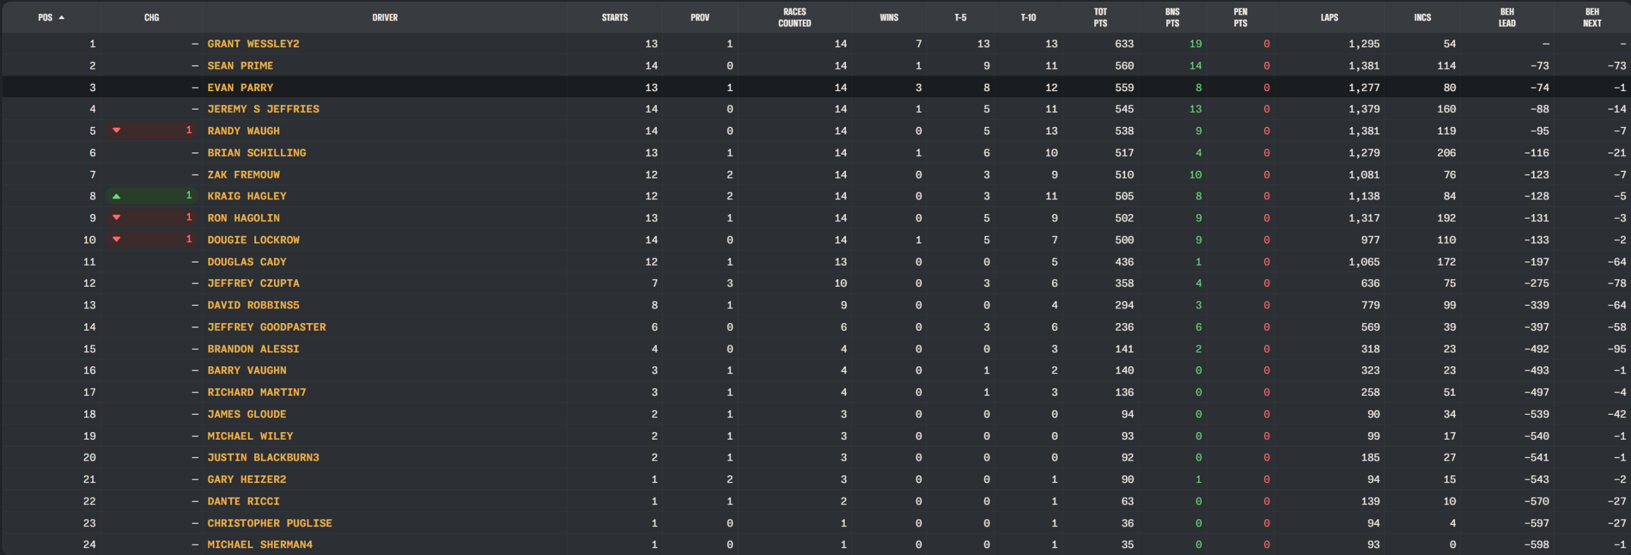
Task: Sort by WINS column header
Action: point(889,18)
